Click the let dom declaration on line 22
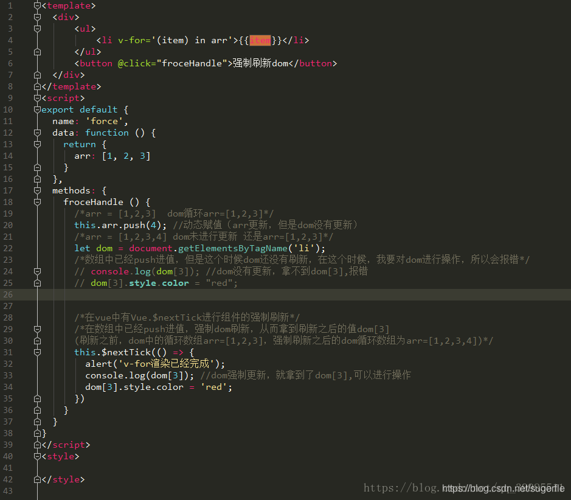 (x=93, y=248)
